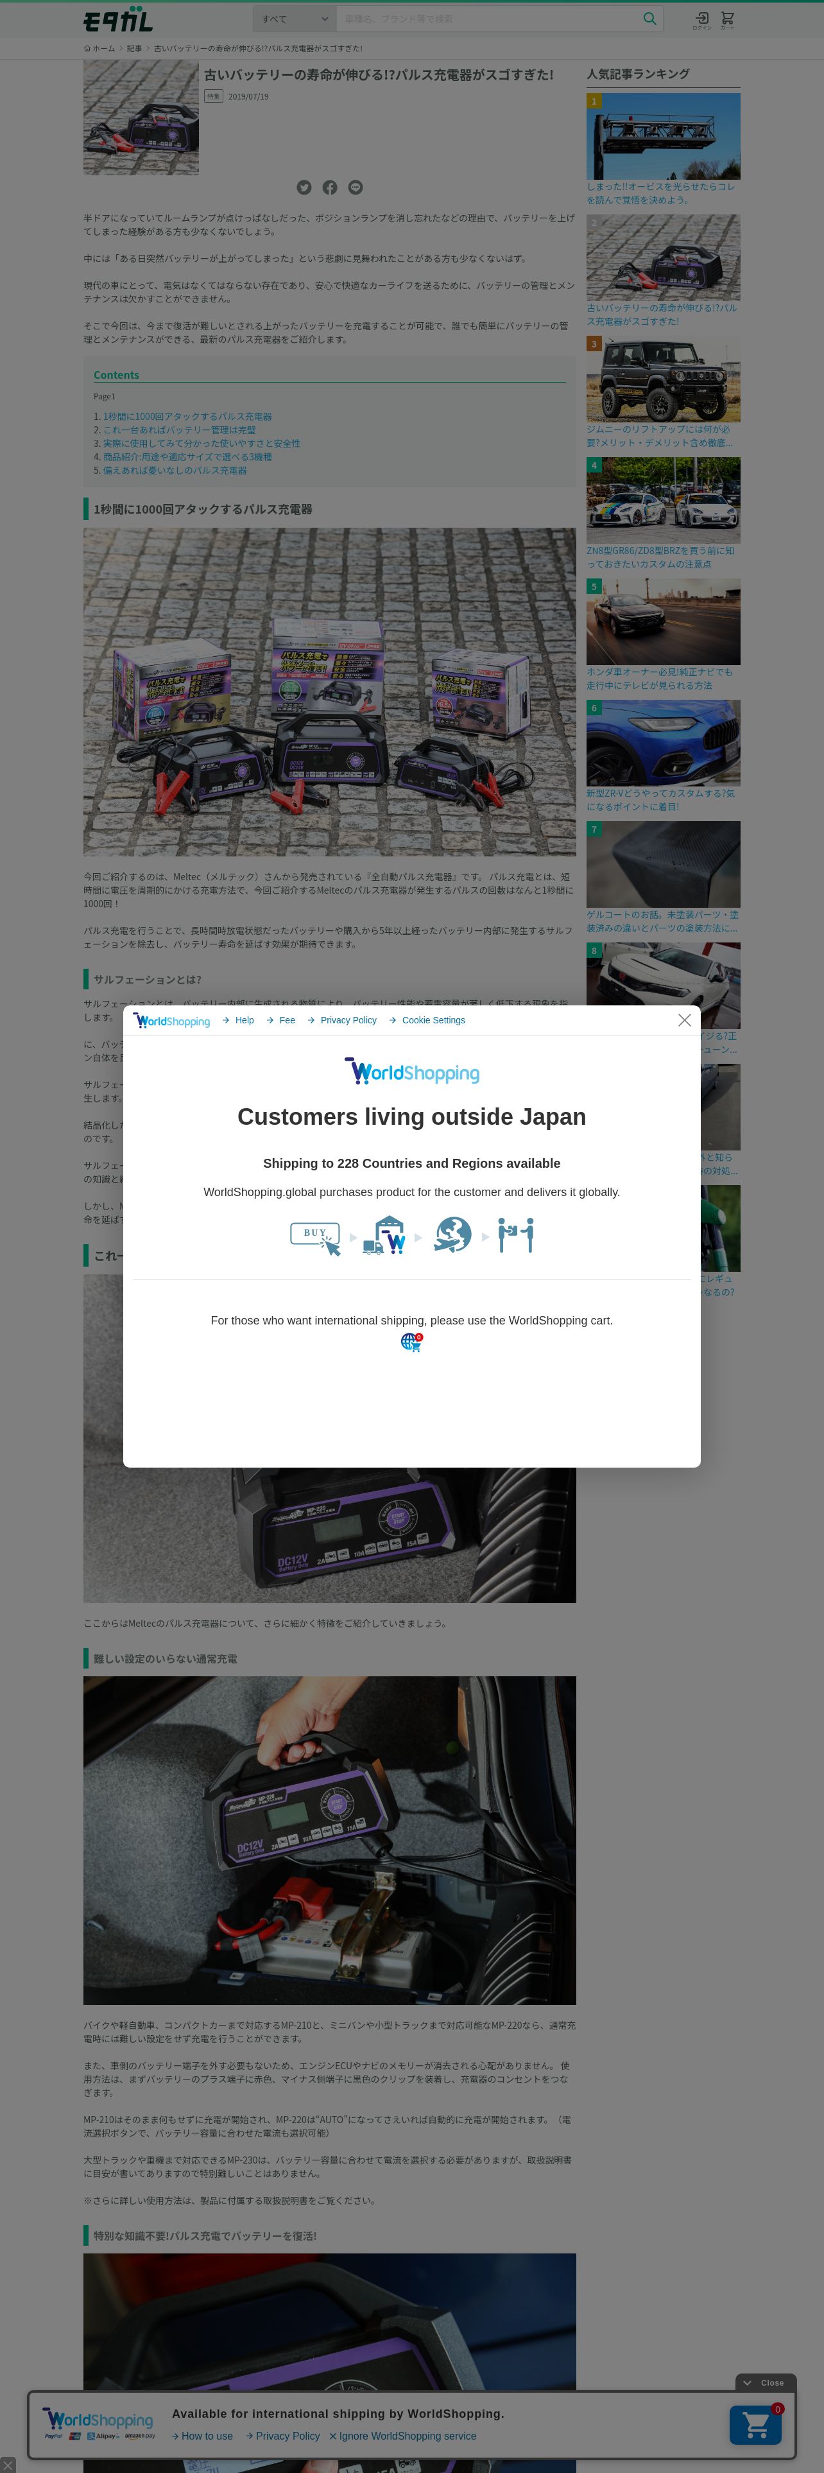Open the blue WorldShopping cart button
The width and height of the screenshot is (824, 2473).
pos(755,2425)
